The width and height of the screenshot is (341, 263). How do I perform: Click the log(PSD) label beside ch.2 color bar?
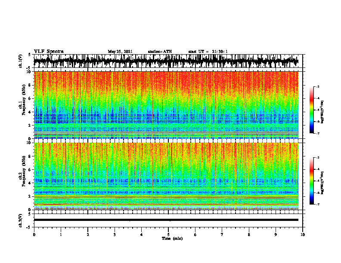point(322,183)
